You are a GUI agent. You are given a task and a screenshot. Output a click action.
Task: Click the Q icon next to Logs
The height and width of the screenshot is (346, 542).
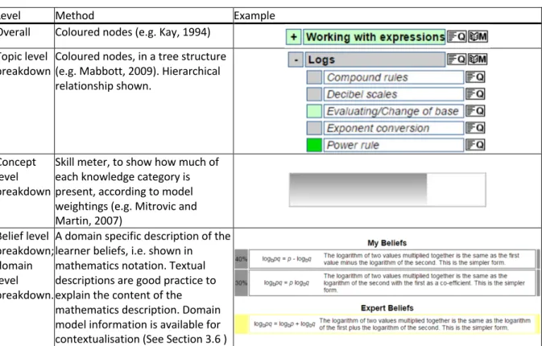click(457, 60)
